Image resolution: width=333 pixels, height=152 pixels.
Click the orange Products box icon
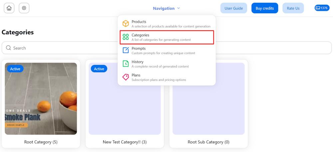[x=126, y=24]
